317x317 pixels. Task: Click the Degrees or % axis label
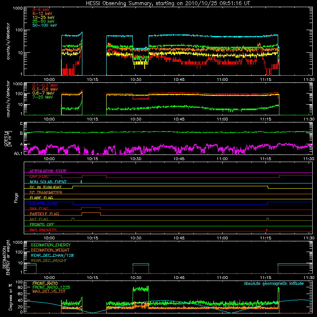tap(10, 297)
